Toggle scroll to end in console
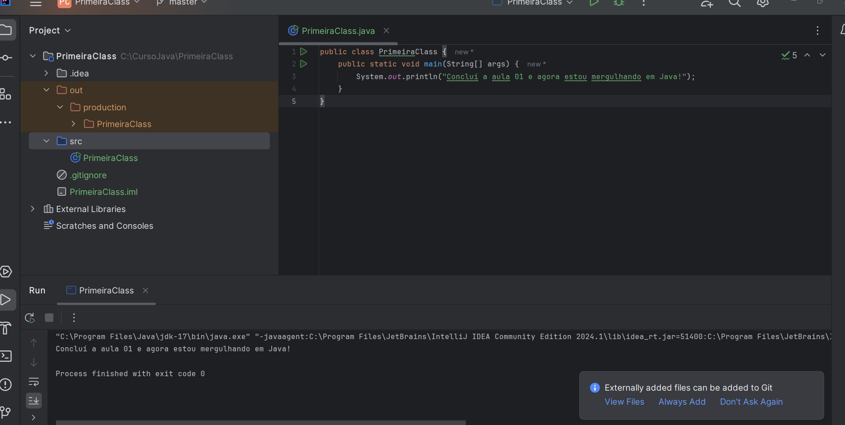The height and width of the screenshot is (425, 845). tap(33, 400)
